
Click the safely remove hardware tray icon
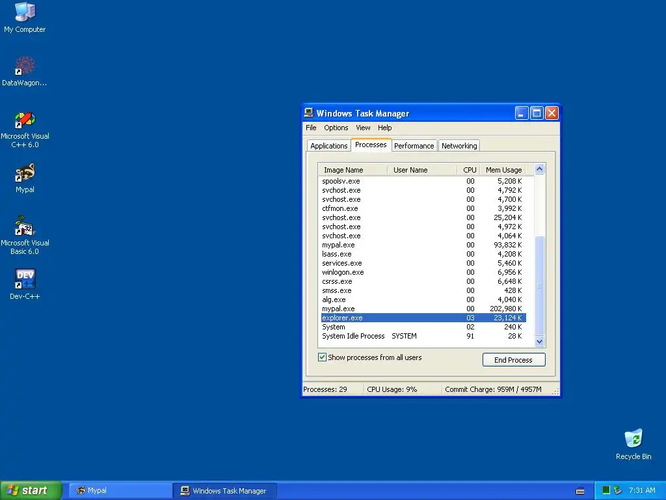[x=618, y=490]
